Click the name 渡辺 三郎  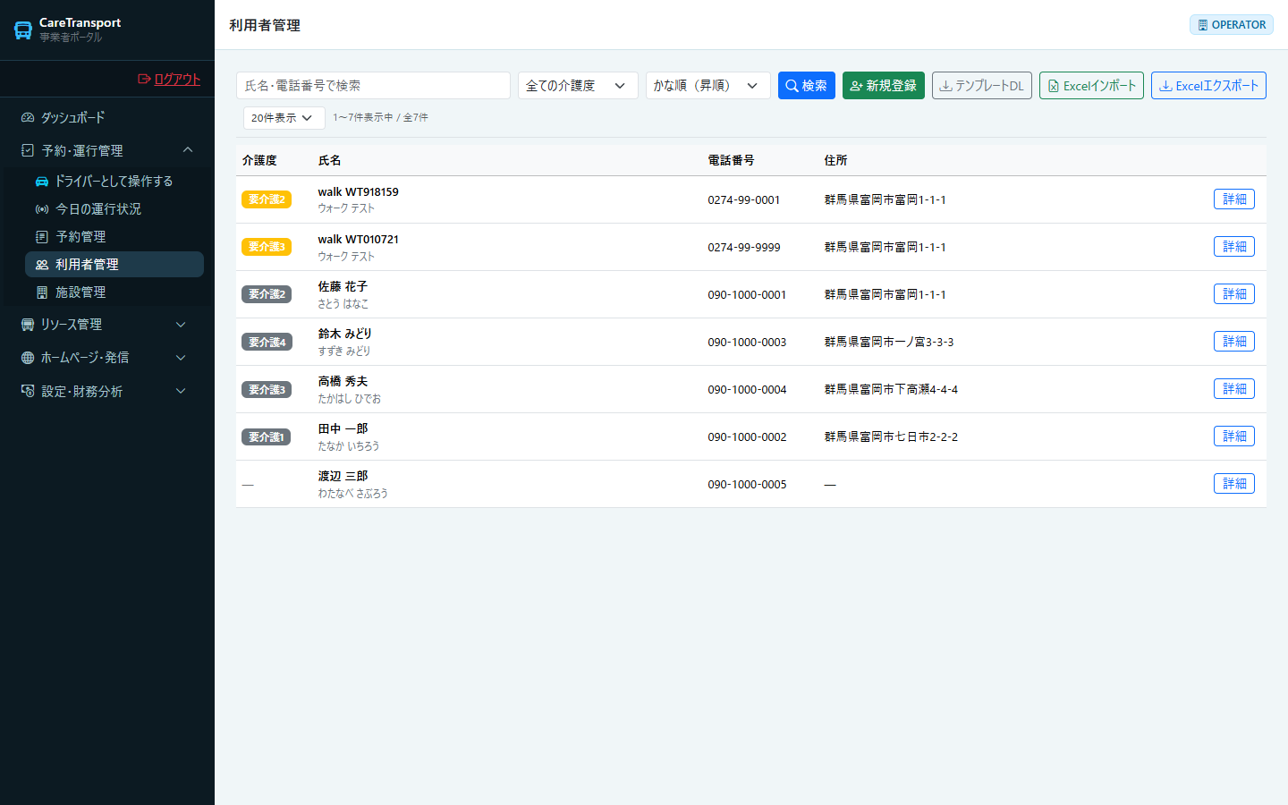click(x=343, y=476)
